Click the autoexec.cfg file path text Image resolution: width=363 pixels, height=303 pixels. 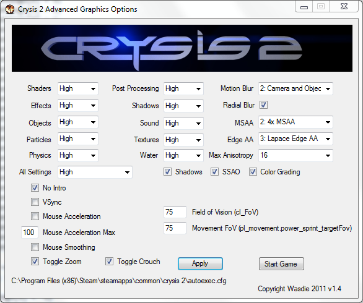(119, 281)
